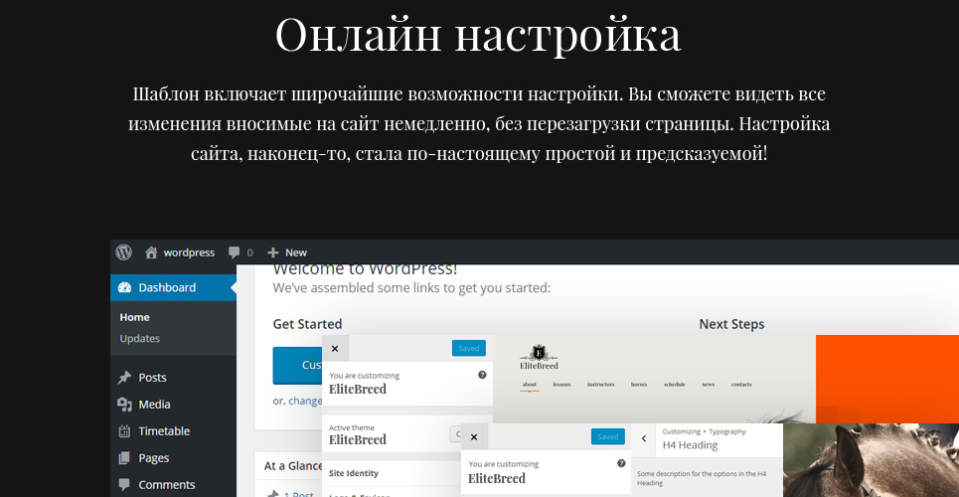
Task: Click the plus New item in admin bar
Action: [287, 252]
